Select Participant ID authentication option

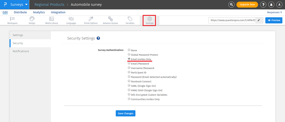129,72
